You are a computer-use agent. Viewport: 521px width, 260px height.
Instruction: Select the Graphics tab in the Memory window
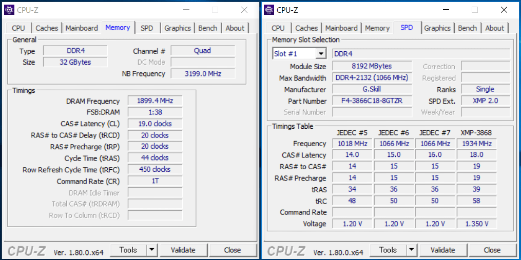pyautogui.click(x=178, y=28)
